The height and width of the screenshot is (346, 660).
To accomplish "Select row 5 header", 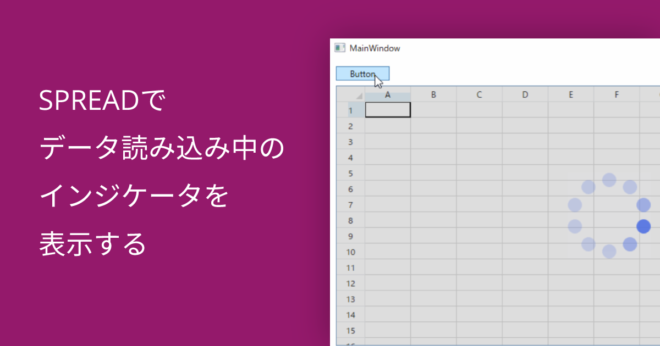I will 350,174.
